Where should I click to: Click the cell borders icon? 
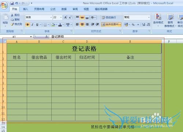pyautogui.click(x=45, y=25)
